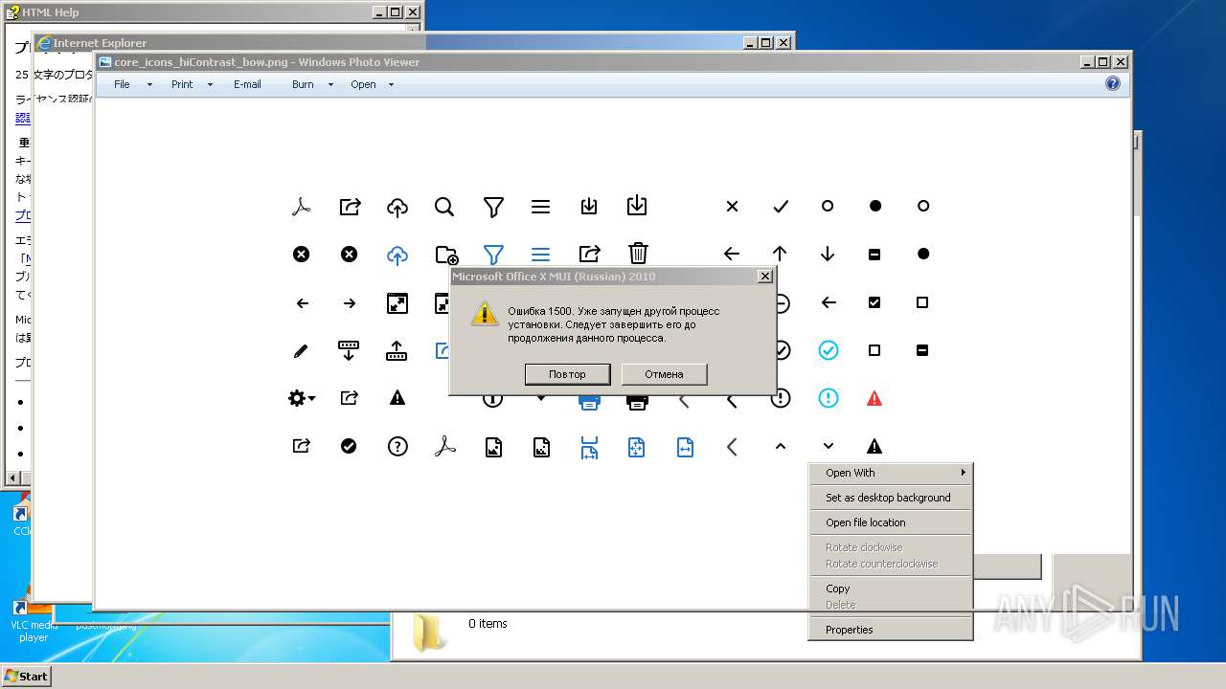
Task: Click the blue fit-width page icon
Action: point(685,447)
